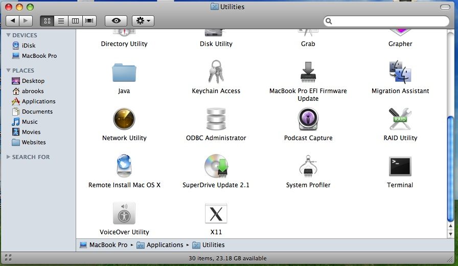The width and height of the screenshot is (458, 266).
Task: Collapse the PLACES section
Action: pos(9,71)
